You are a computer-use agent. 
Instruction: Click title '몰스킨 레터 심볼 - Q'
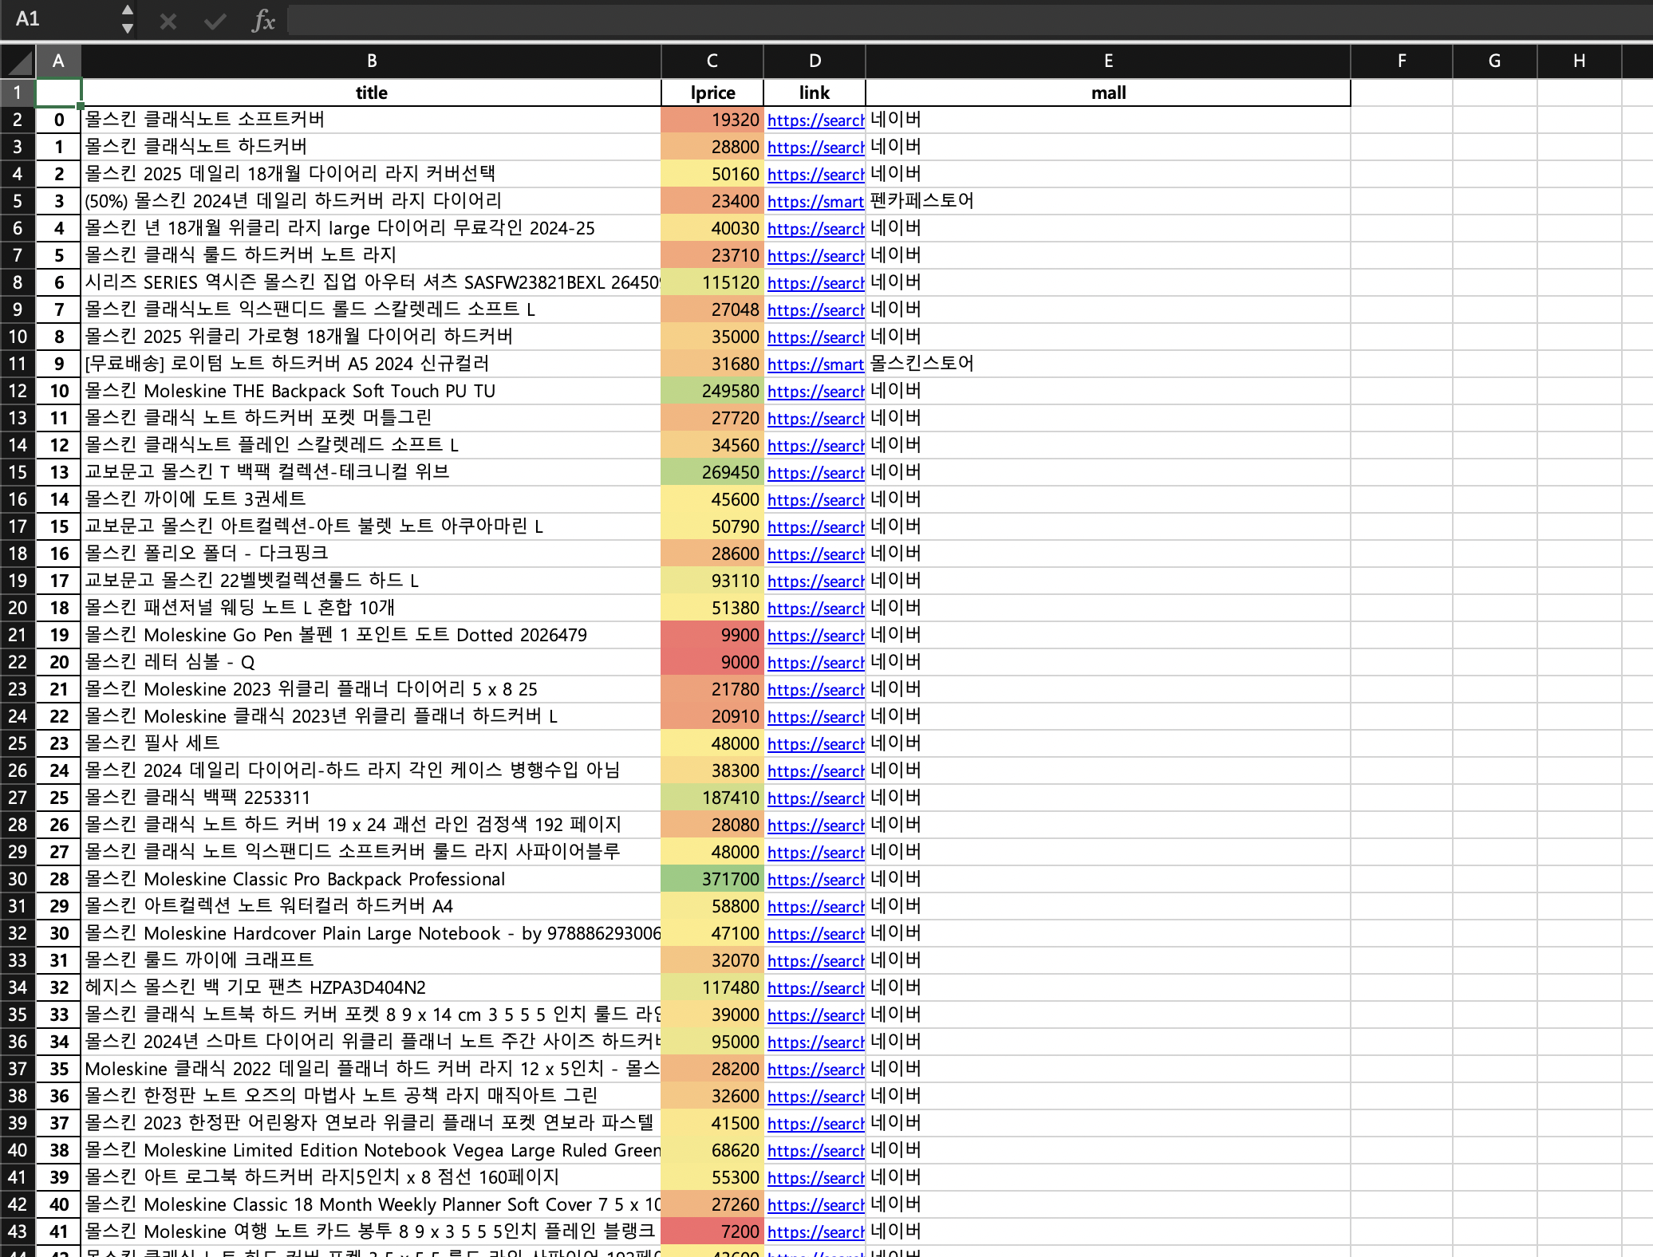click(x=170, y=662)
